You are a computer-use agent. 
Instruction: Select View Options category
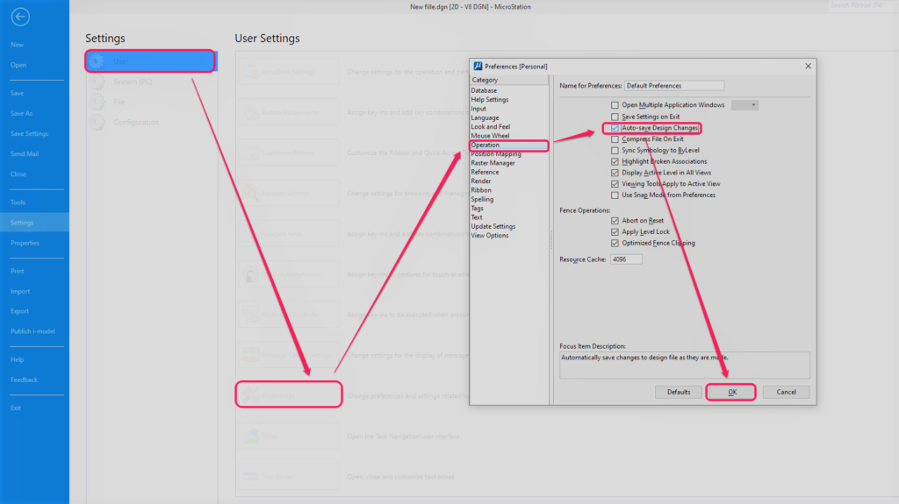(x=489, y=236)
